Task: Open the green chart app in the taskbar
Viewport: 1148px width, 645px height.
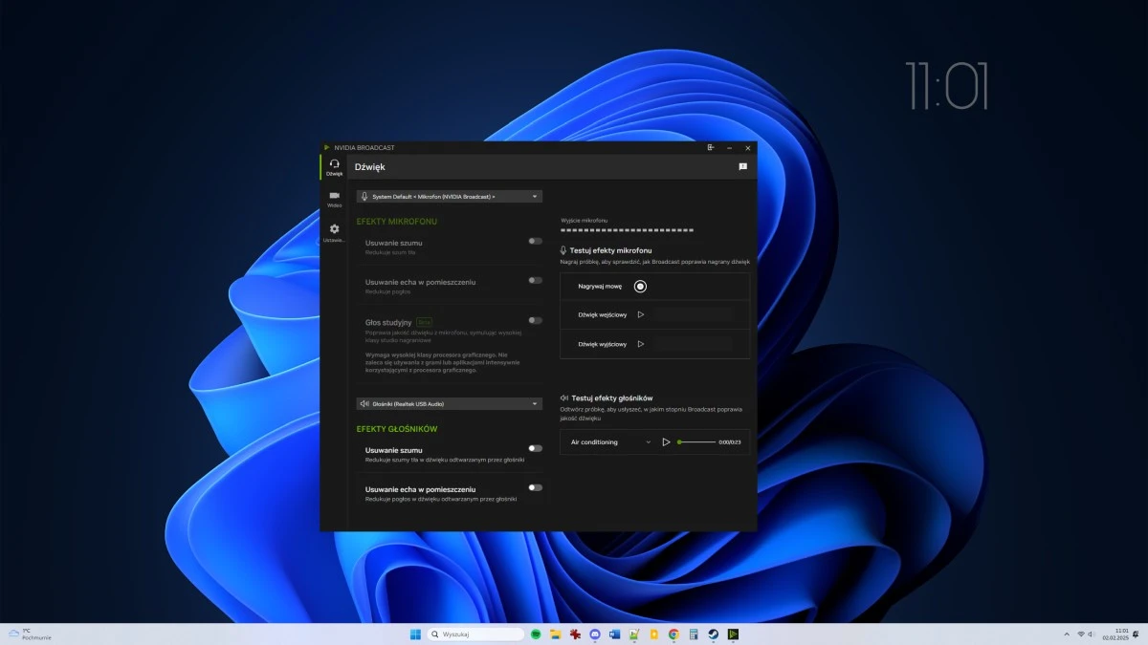Action: tap(634, 634)
